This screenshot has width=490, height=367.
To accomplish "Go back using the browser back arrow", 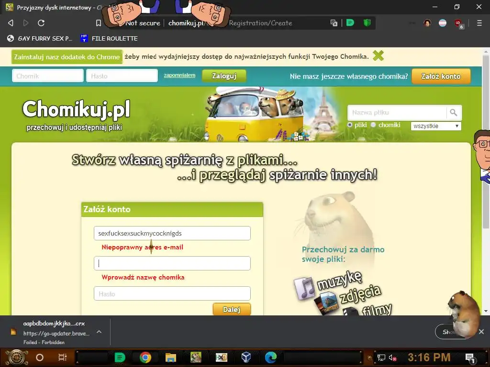I will (x=11, y=23).
